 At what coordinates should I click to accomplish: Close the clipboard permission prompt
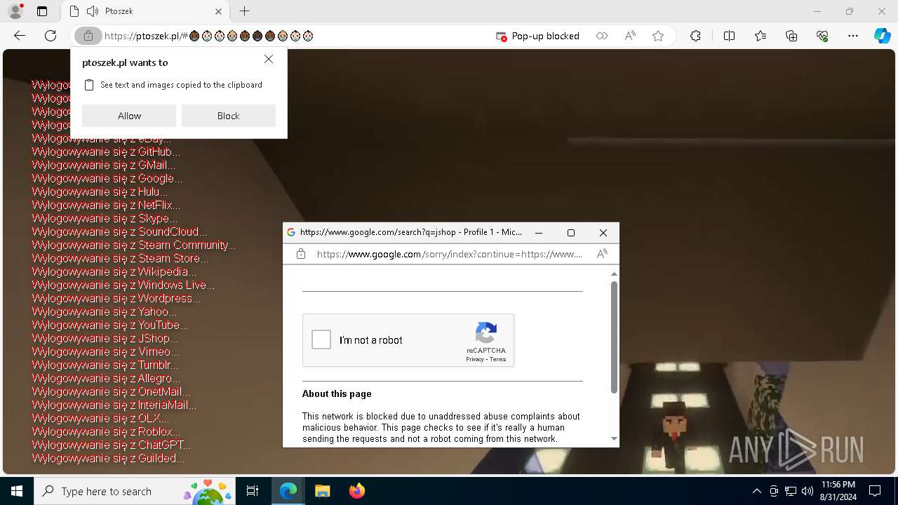269,60
